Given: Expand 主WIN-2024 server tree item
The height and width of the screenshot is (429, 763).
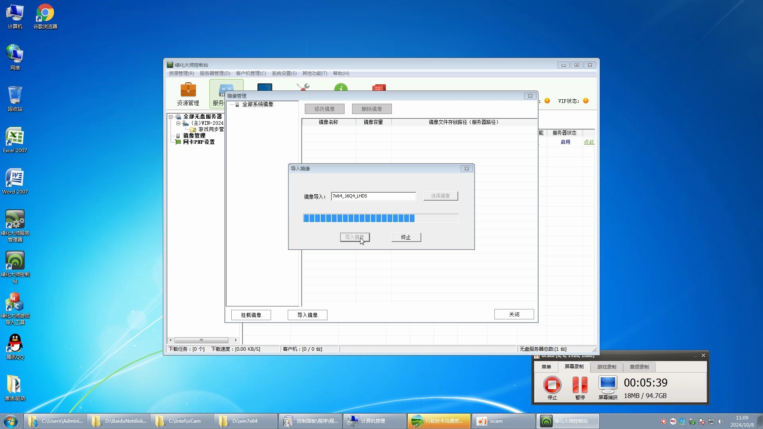Looking at the screenshot, I should pyautogui.click(x=179, y=123).
